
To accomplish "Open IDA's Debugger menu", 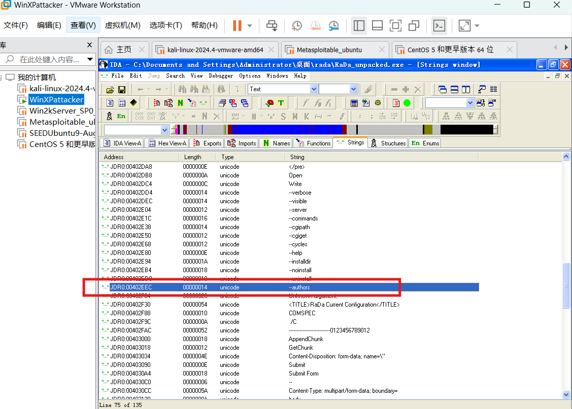I will 221,76.
